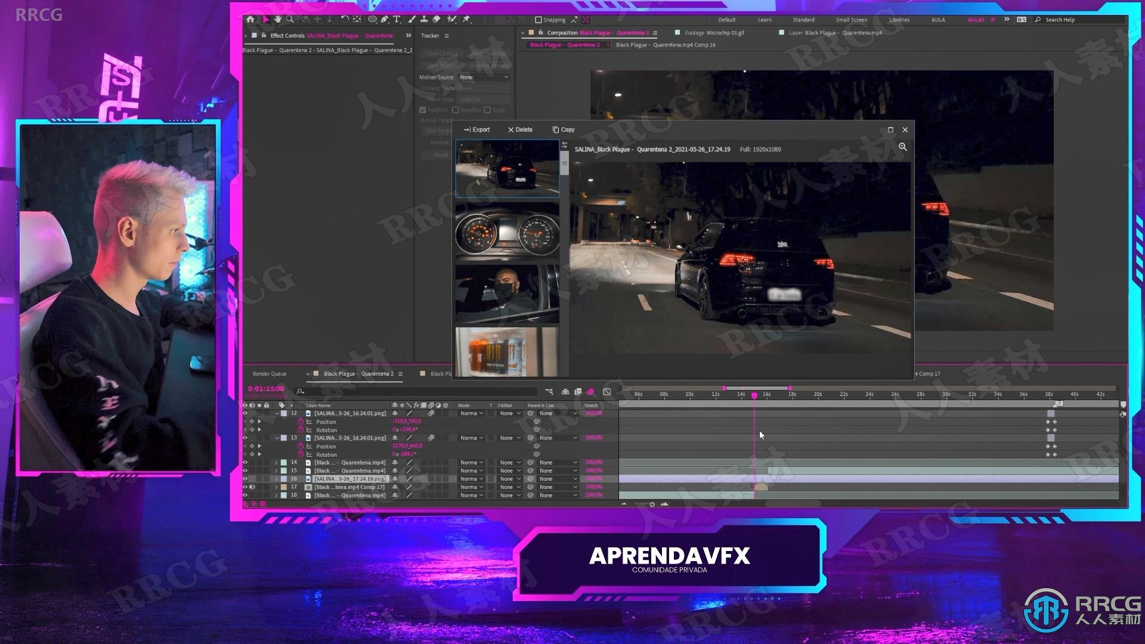Select the Default workspace
Viewport: 1145px width, 644px height.
tap(726, 20)
